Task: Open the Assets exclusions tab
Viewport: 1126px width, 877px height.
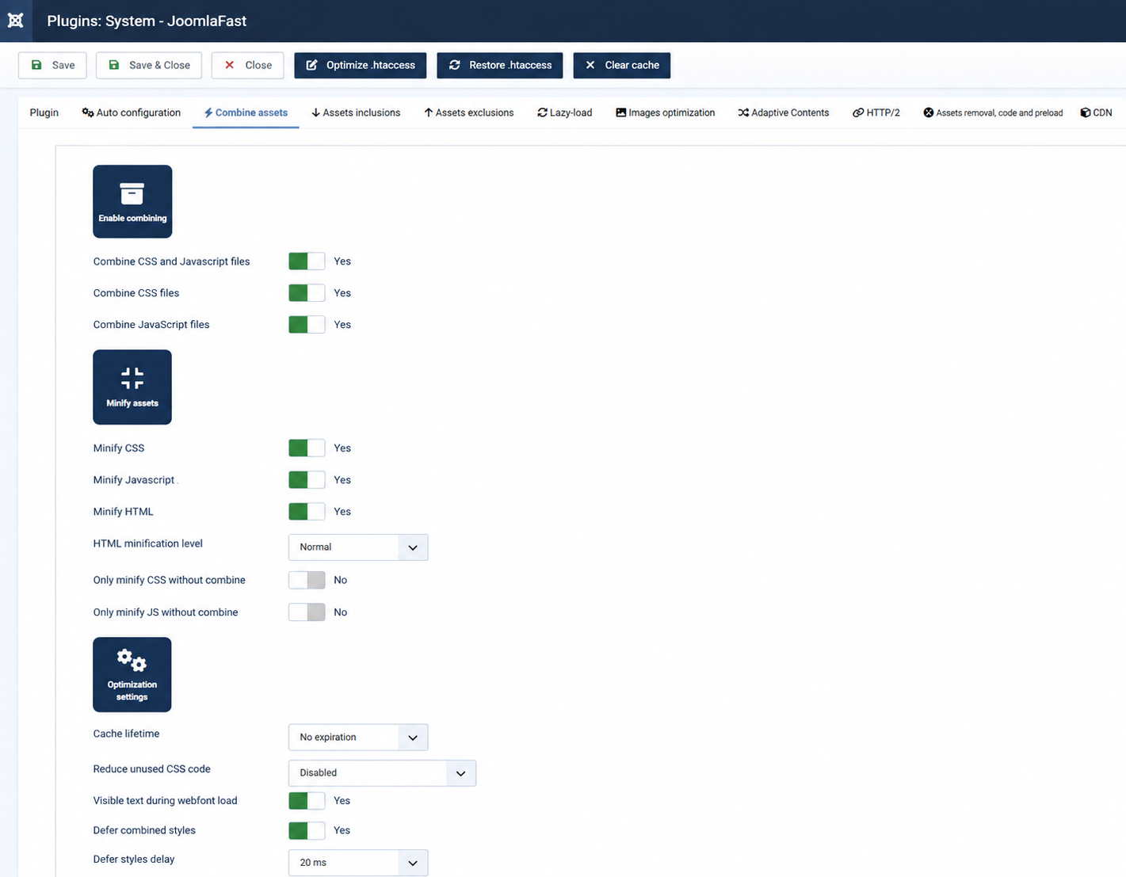Action: 469,112
